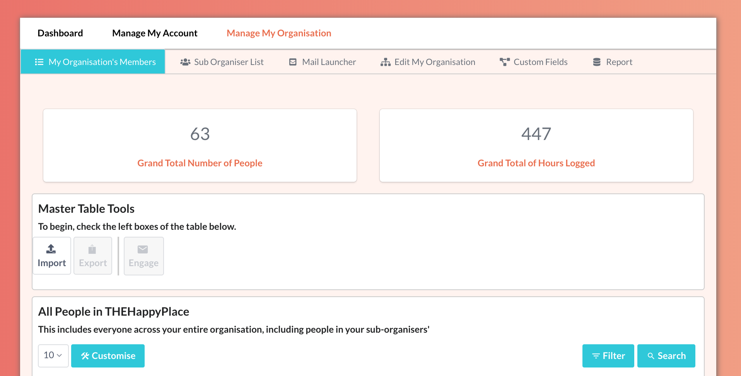Image resolution: width=741 pixels, height=376 pixels.
Task: Click the share icon above Export
Action: 92,249
